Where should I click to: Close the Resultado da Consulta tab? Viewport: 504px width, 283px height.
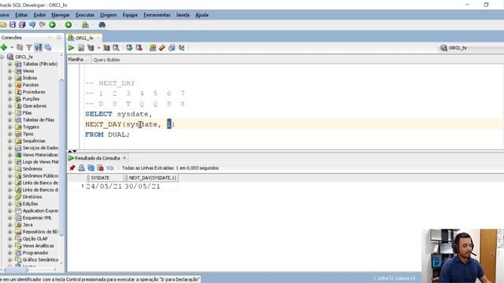[x=124, y=157]
